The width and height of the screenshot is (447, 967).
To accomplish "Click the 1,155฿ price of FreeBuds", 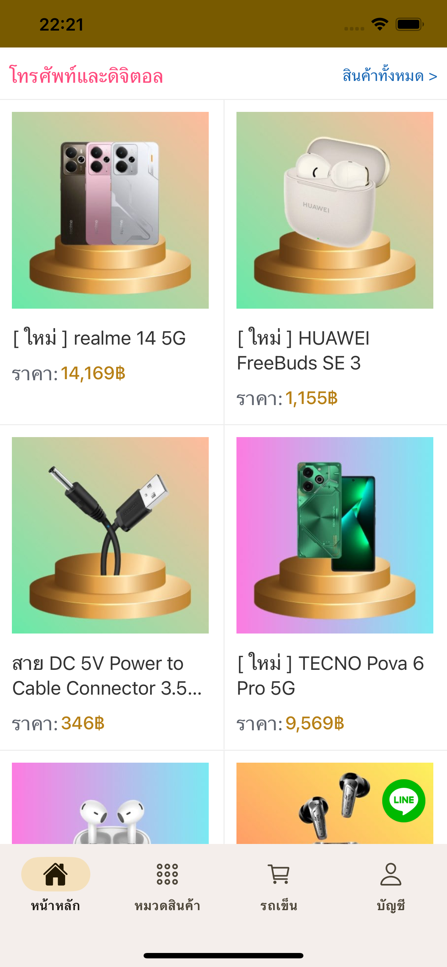I will (311, 398).
